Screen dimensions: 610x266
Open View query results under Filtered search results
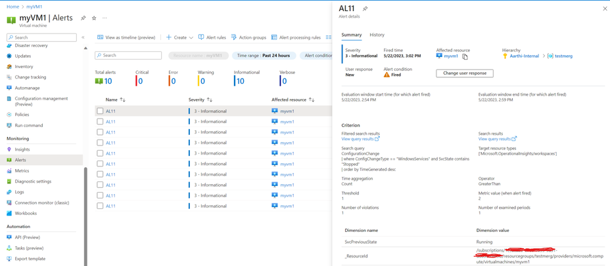click(x=361, y=139)
